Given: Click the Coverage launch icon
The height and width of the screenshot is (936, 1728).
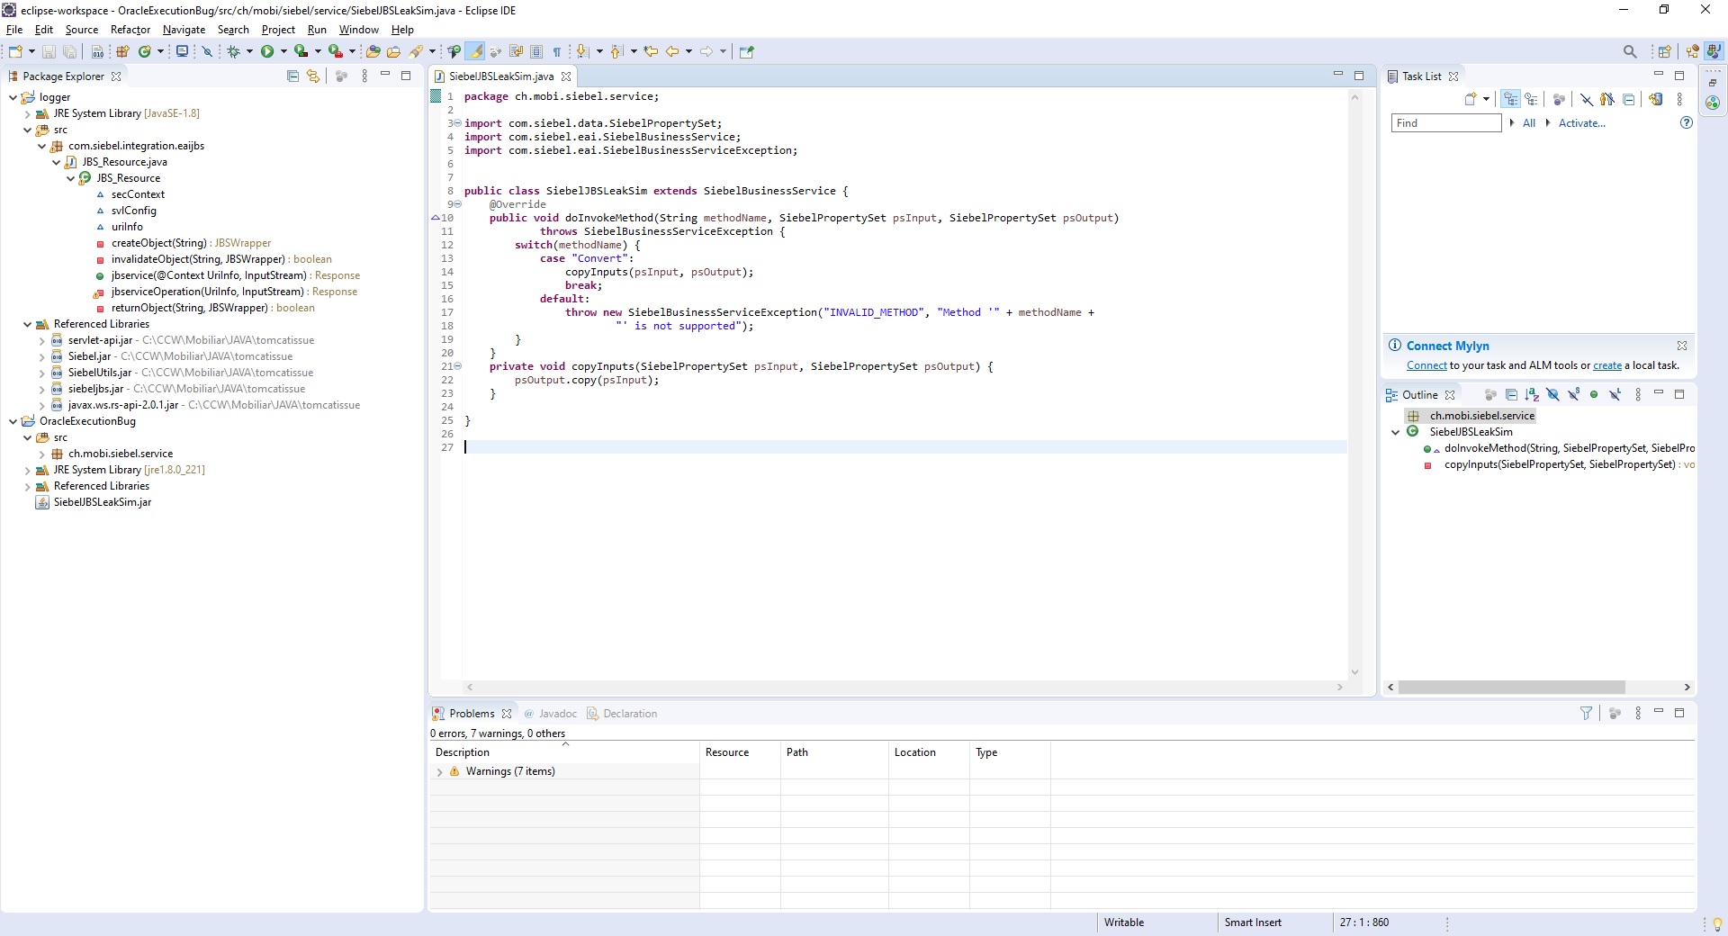Looking at the screenshot, I should (301, 51).
